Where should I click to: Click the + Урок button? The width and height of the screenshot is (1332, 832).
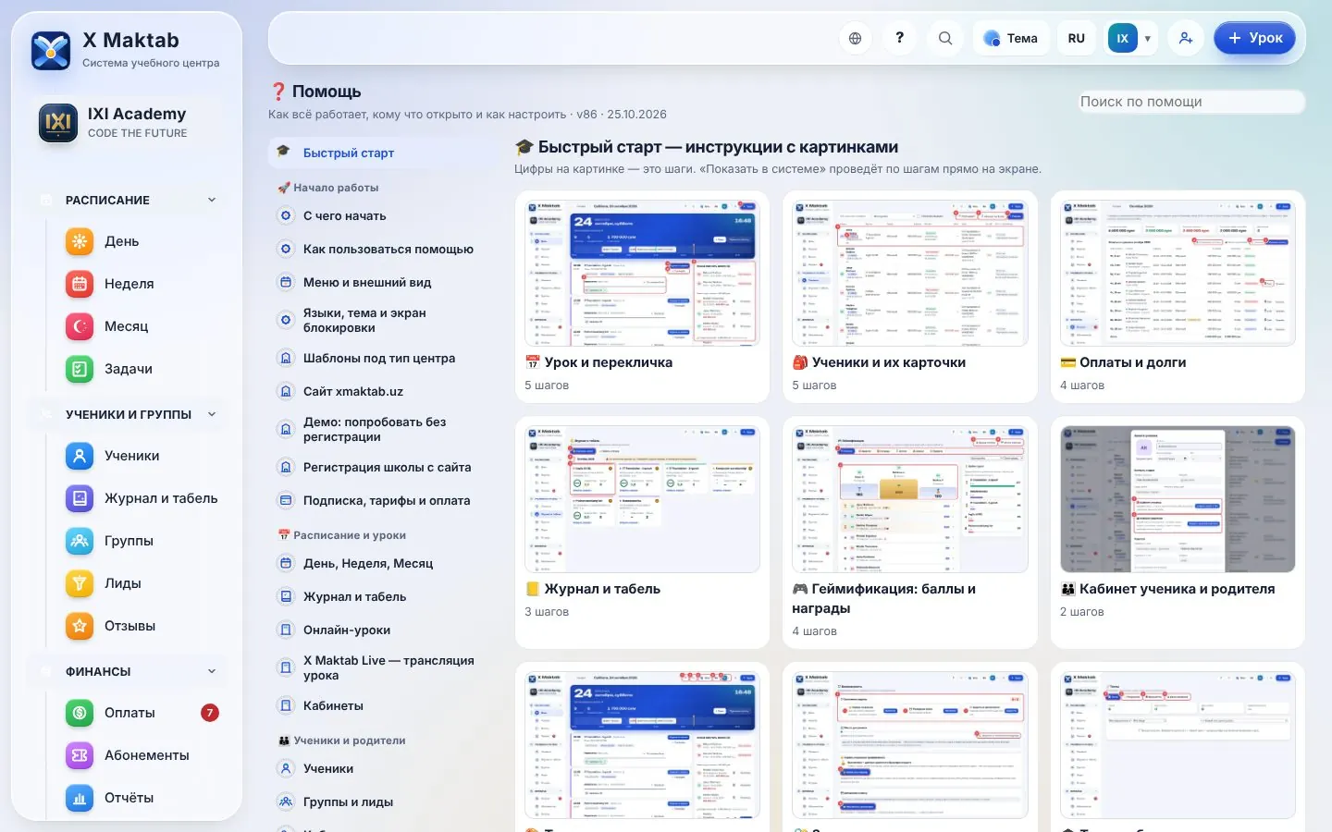pyautogui.click(x=1254, y=38)
